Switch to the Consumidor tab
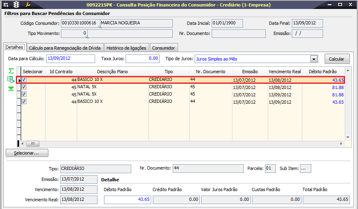Screen dimensions: 358x209 (x=163, y=48)
